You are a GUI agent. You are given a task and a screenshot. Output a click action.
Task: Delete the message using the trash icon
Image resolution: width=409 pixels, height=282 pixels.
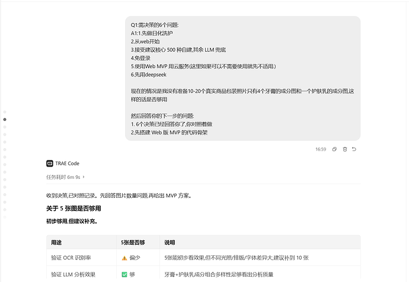(345, 149)
